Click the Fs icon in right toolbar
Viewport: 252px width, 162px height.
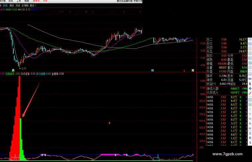(x=250, y=100)
